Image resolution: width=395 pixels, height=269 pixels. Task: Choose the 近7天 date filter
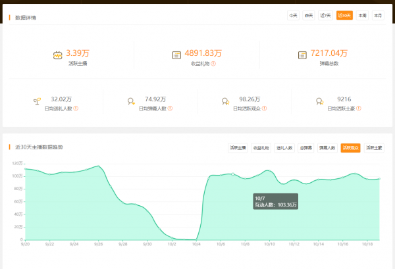click(x=325, y=15)
